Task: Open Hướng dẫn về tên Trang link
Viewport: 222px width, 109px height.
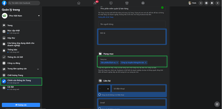Action: click(106, 17)
